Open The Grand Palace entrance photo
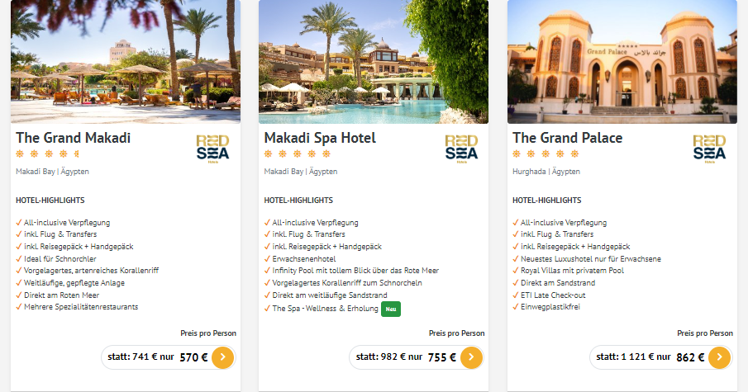 (x=622, y=61)
